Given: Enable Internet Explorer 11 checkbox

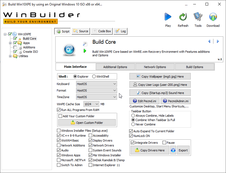Looking at the screenshot, I should pyautogui.click(x=90, y=165).
